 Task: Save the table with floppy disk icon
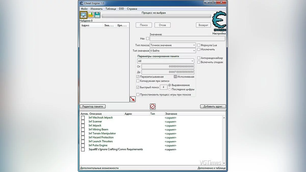click(97, 15)
